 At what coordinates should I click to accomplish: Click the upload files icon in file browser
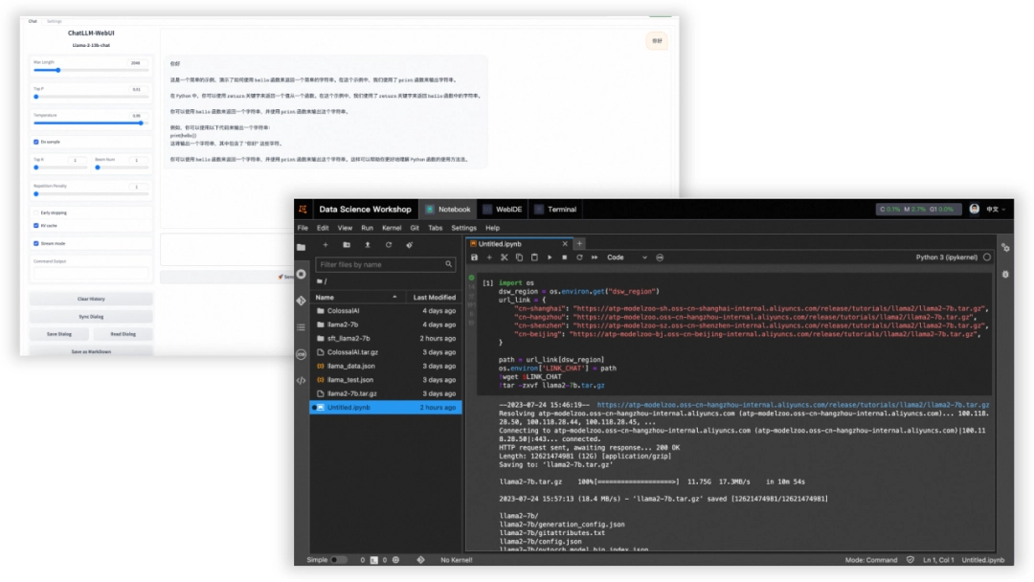pos(367,245)
